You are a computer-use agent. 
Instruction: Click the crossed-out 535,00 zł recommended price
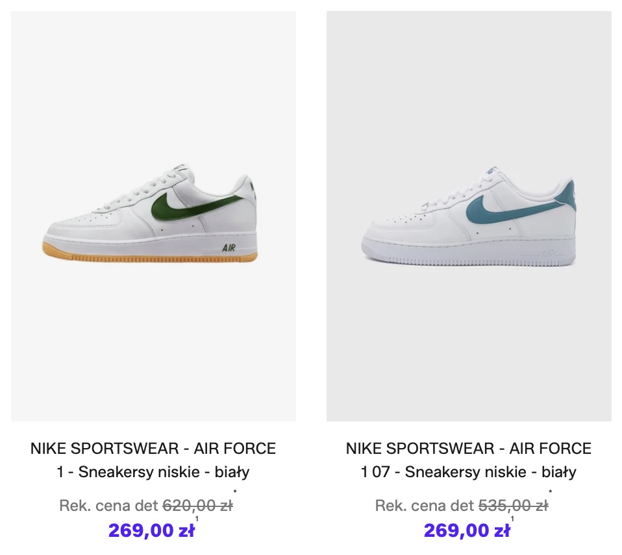[x=512, y=506]
